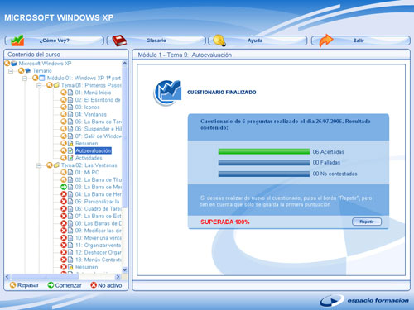Screen dimensions: 414x310
Task: Click the folder icon beside Tema 01
Action: click(x=56, y=85)
